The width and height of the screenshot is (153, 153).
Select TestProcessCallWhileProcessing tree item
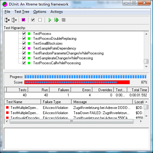[57, 63]
